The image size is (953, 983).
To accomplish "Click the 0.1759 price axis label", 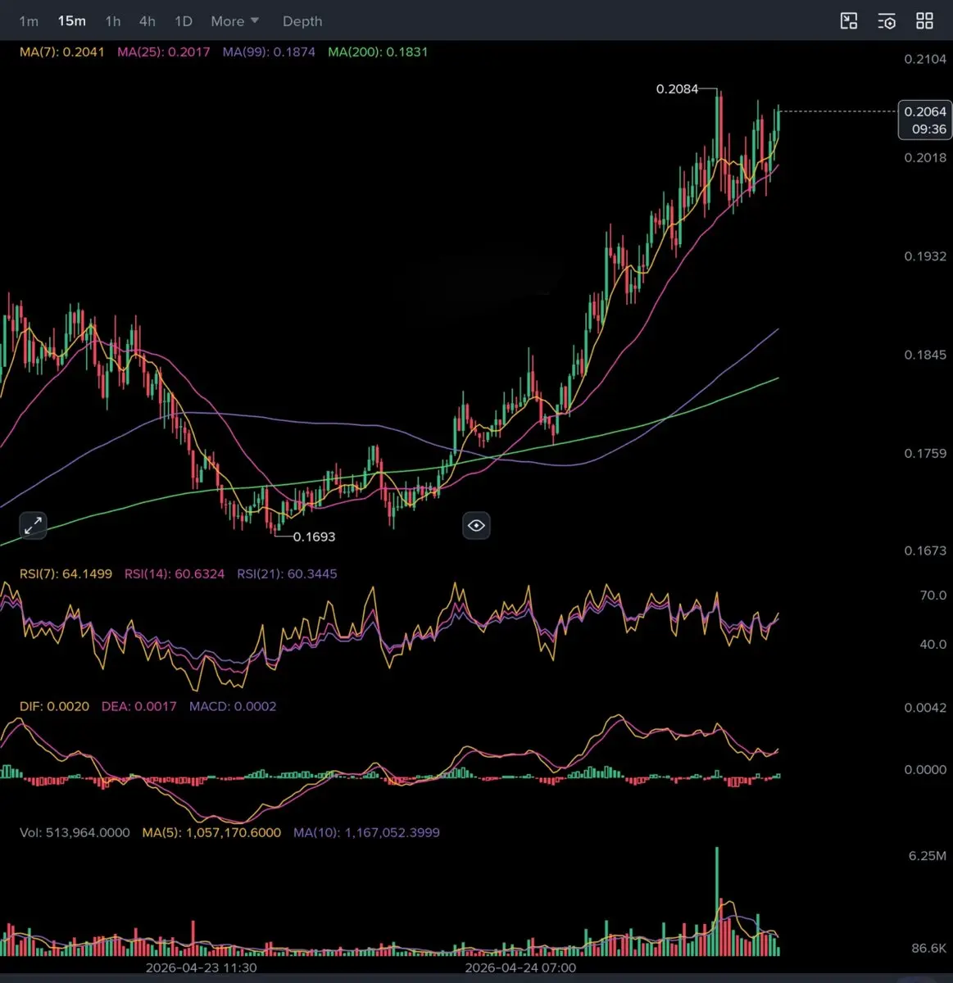I will click(x=925, y=453).
